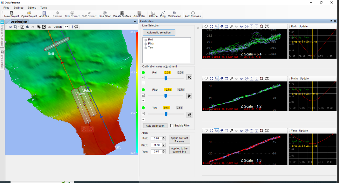Collapse the Yaw adjustment minus button
Screen dimensions: 339x183
(x=143, y=120)
